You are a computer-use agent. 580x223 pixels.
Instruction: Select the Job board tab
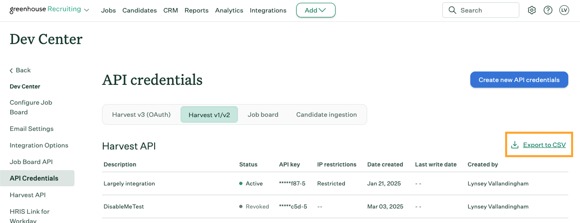263,115
